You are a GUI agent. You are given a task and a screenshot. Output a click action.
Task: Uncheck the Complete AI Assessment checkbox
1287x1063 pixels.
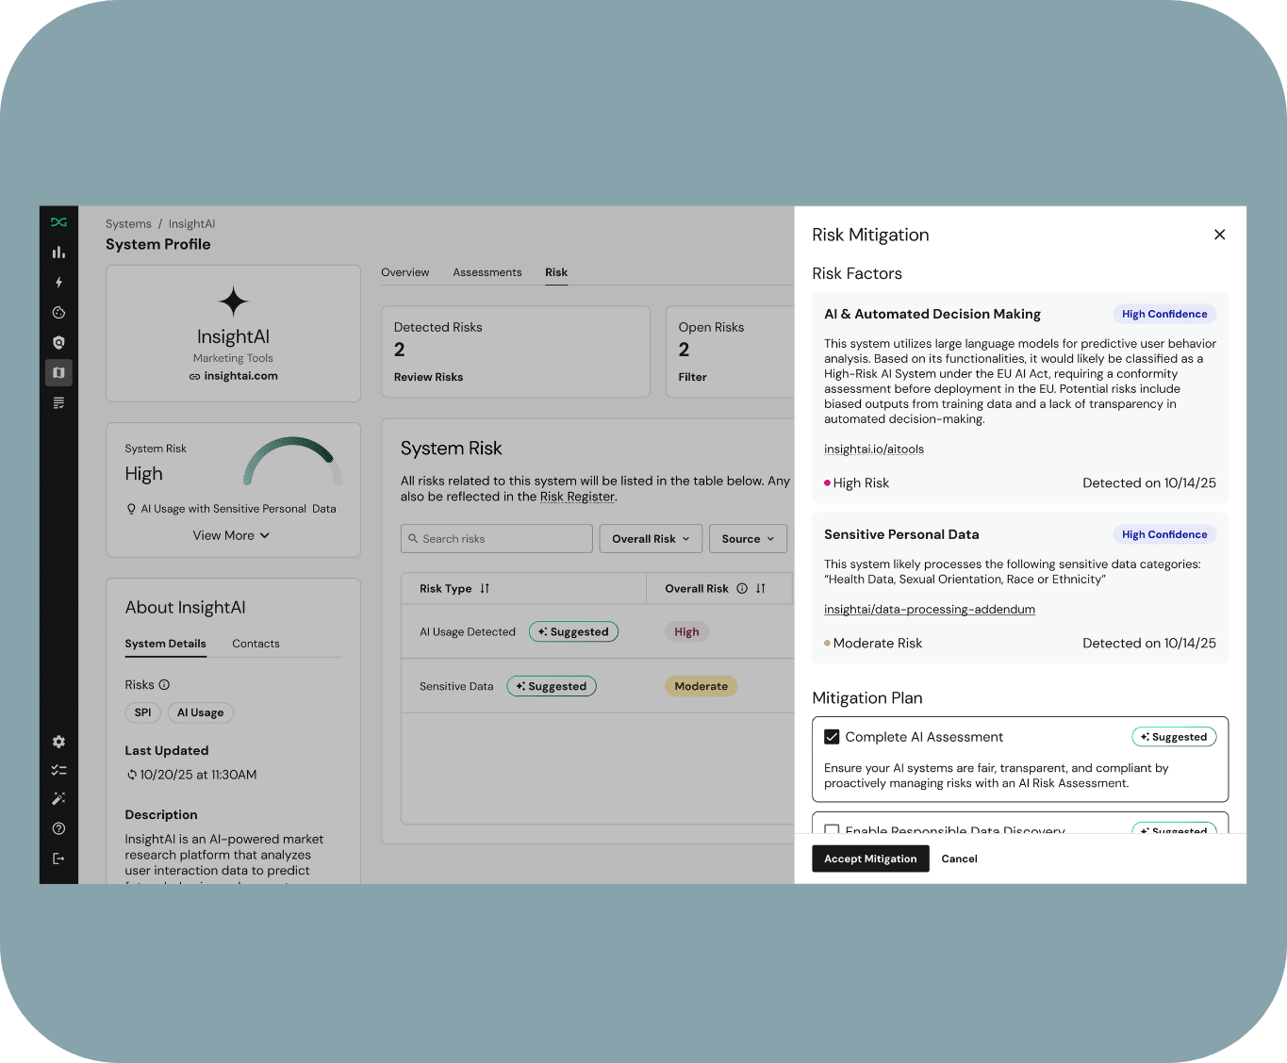click(x=832, y=737)
